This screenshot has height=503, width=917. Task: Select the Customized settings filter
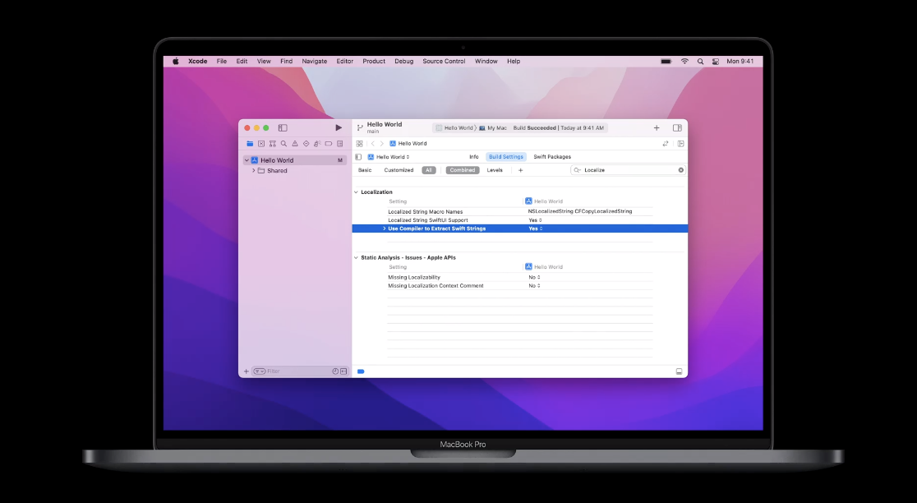pyautogui.click(x=399, y=170)
